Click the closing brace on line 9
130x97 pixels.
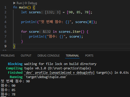click(14, 46)
